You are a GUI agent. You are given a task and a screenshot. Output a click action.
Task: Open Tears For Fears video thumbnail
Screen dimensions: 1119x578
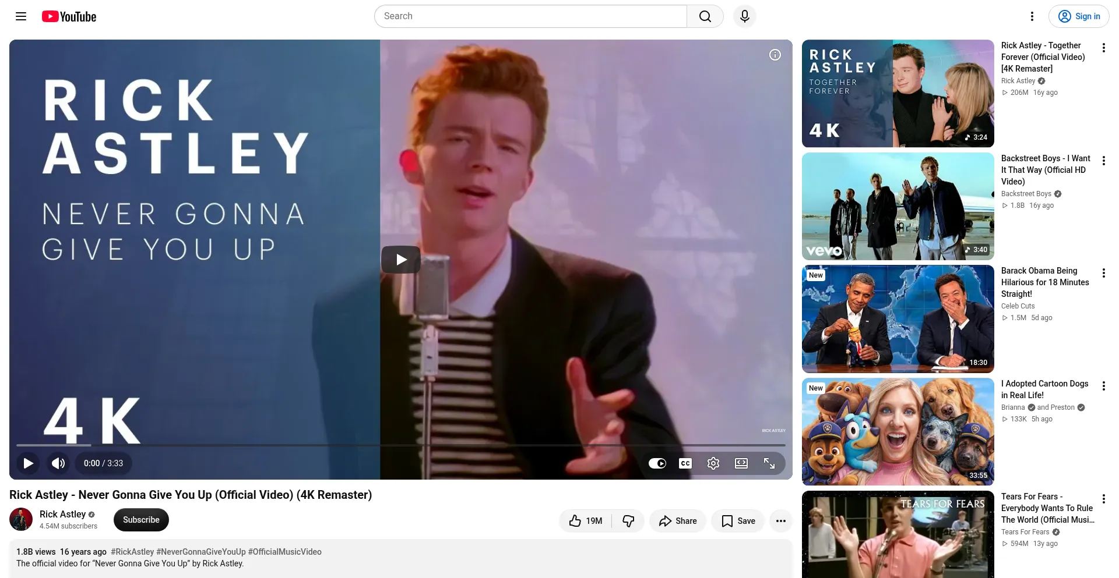898,534
